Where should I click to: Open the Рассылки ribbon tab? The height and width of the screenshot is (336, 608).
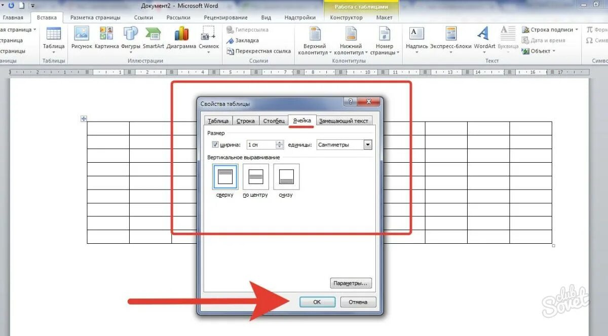point(178,17)
